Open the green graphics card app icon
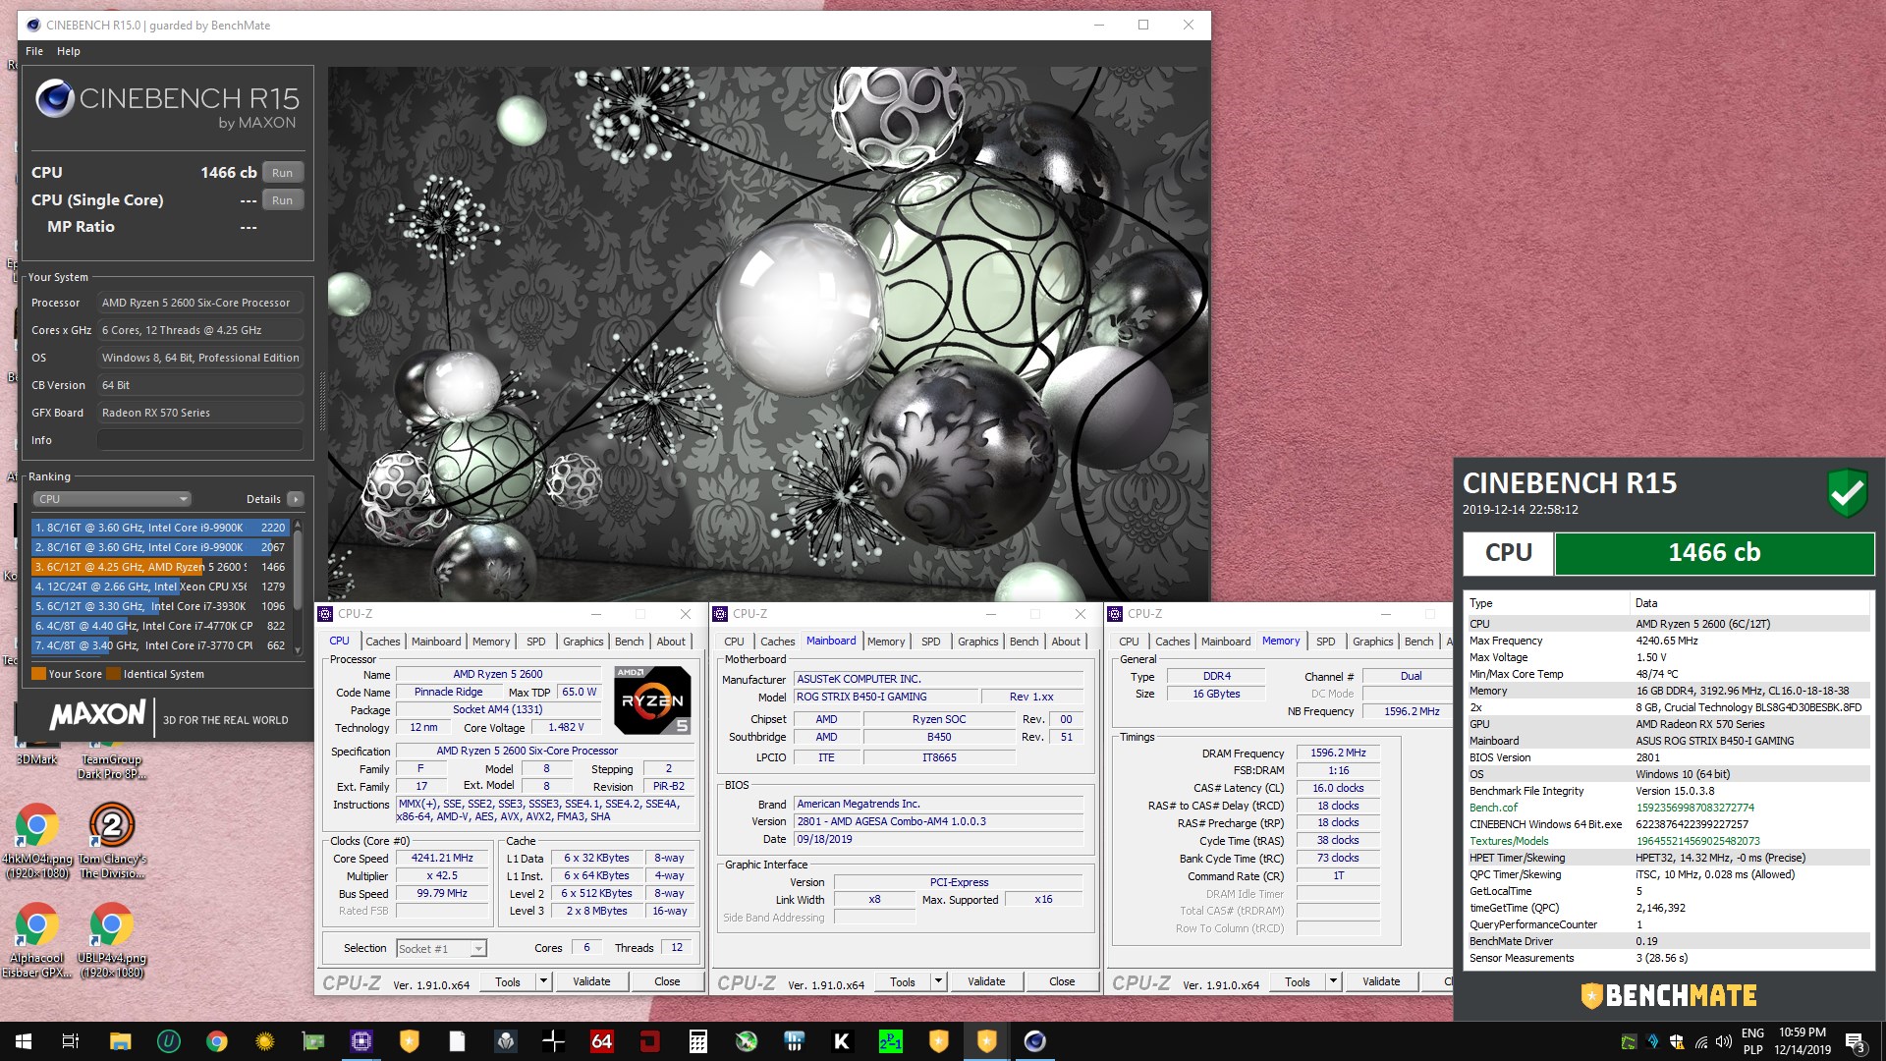 (x=312, y=1041)
